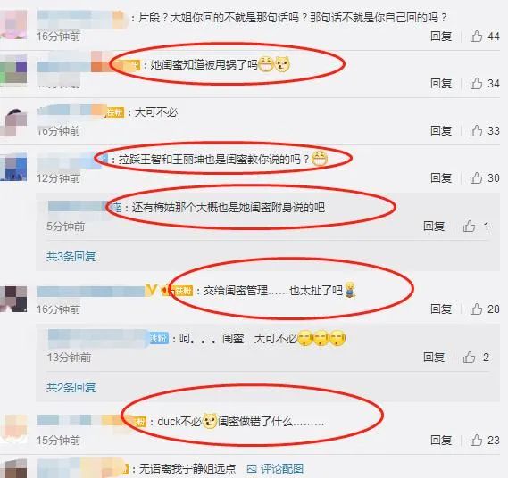Reply to the 她闺蜜知道被甩锅了吗 comment

(x=441, y=84)
